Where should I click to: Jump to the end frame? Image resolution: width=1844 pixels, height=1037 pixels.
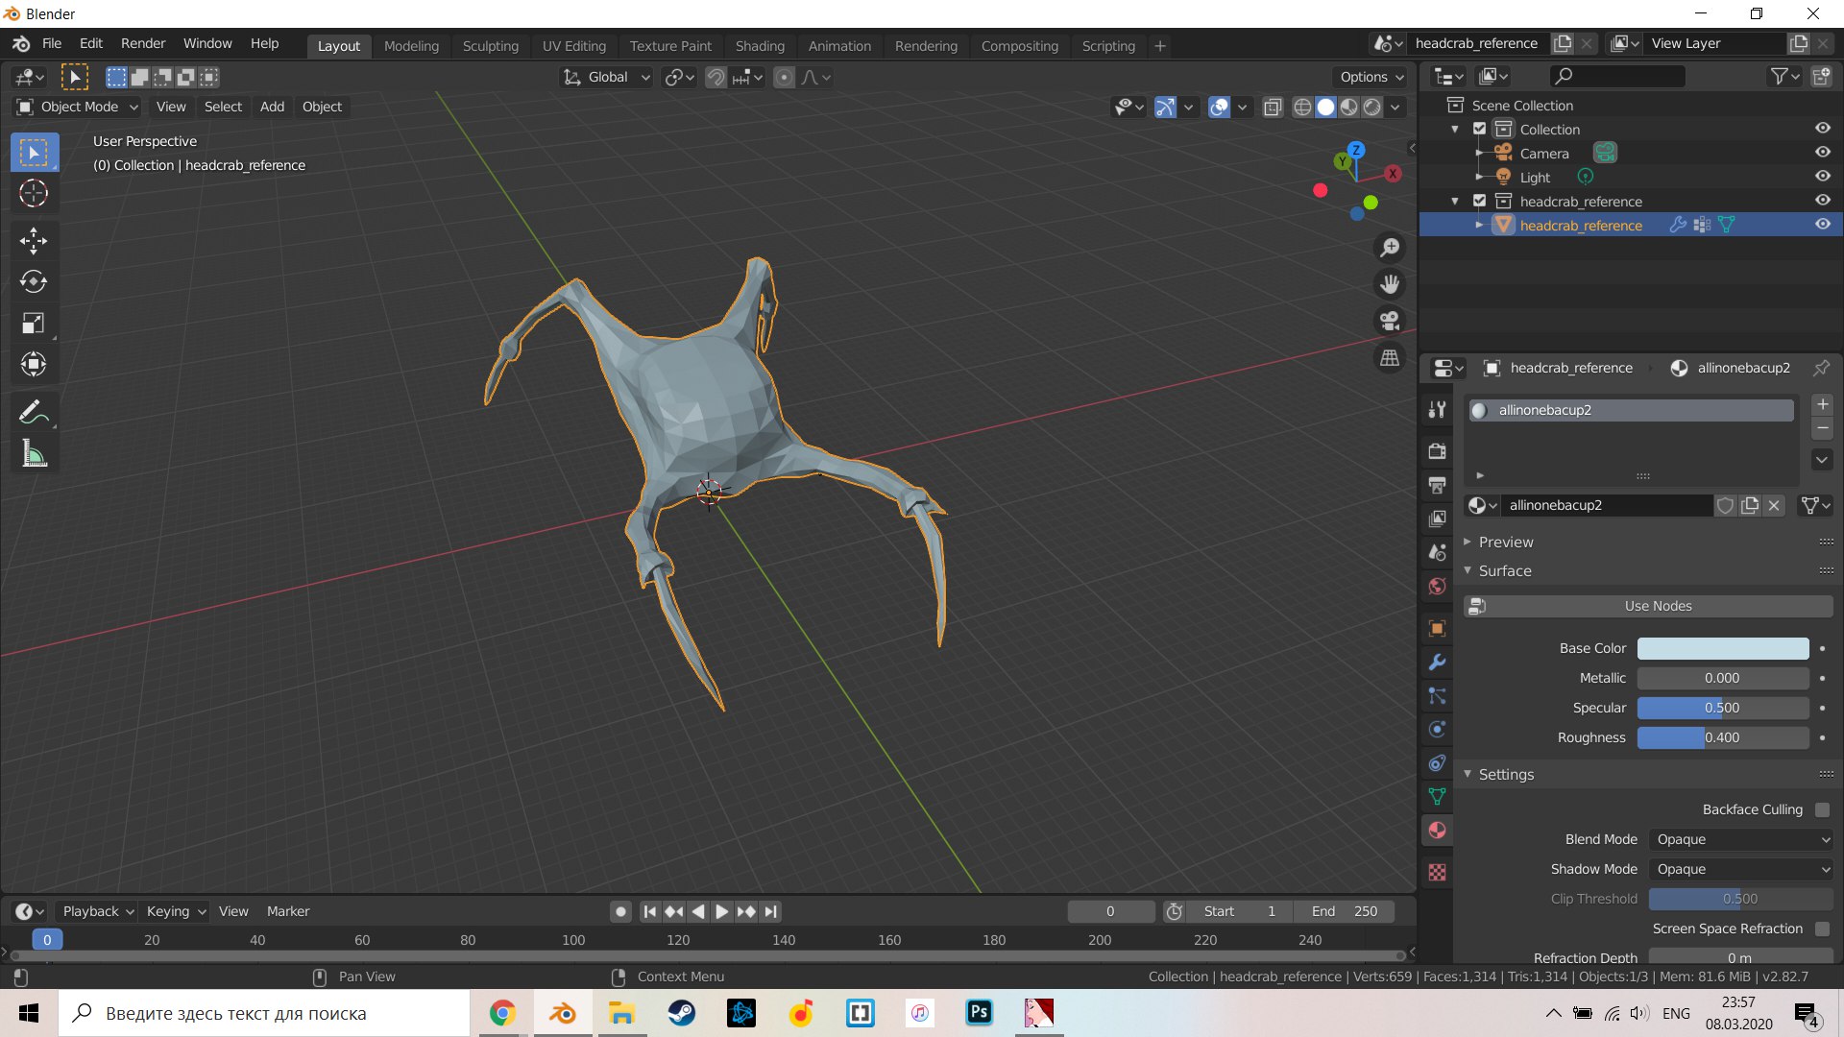pyautogui.click(x=770, y=911)
